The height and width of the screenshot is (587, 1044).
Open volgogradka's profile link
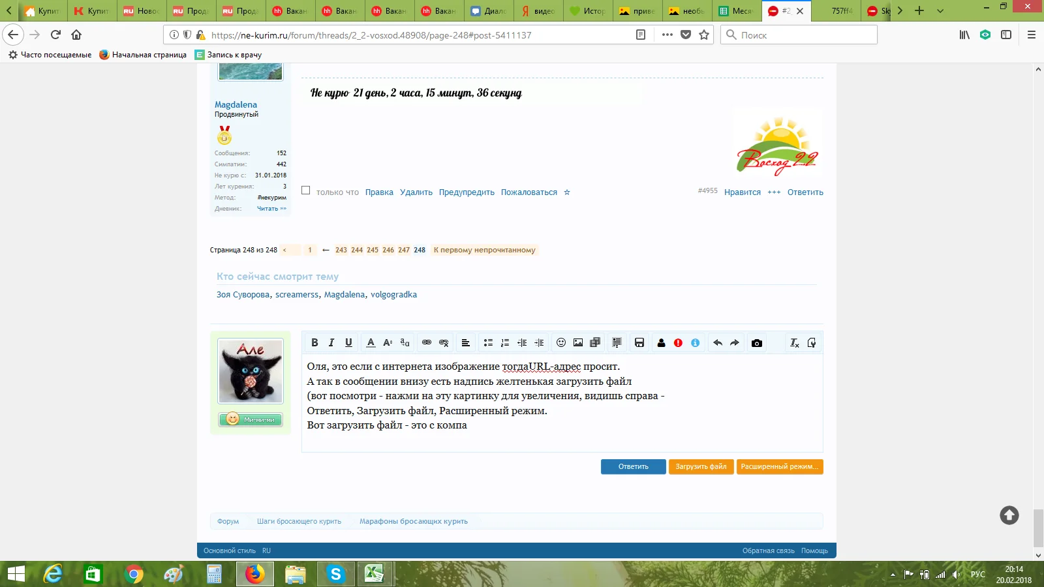393,295
